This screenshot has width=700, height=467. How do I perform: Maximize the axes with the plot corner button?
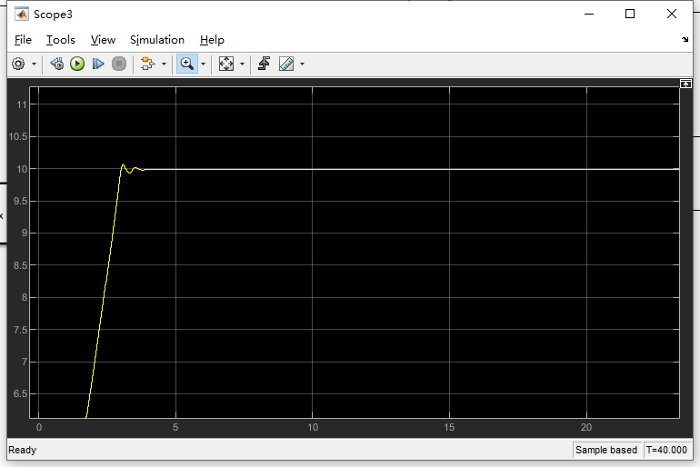tap(685, 84)
